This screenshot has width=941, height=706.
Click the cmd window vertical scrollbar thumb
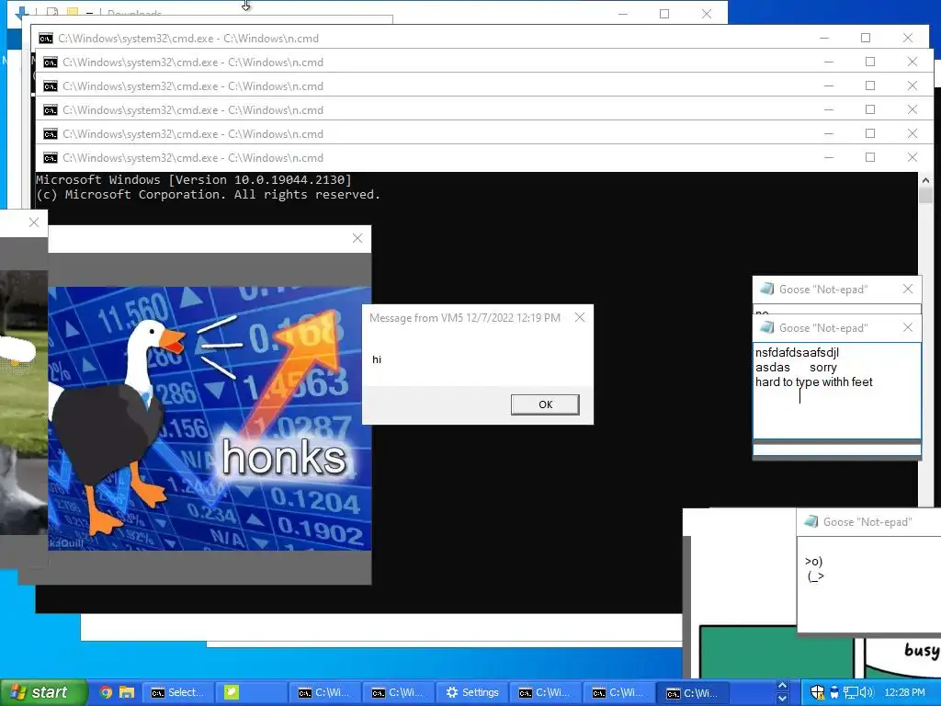tap(924, 195)
